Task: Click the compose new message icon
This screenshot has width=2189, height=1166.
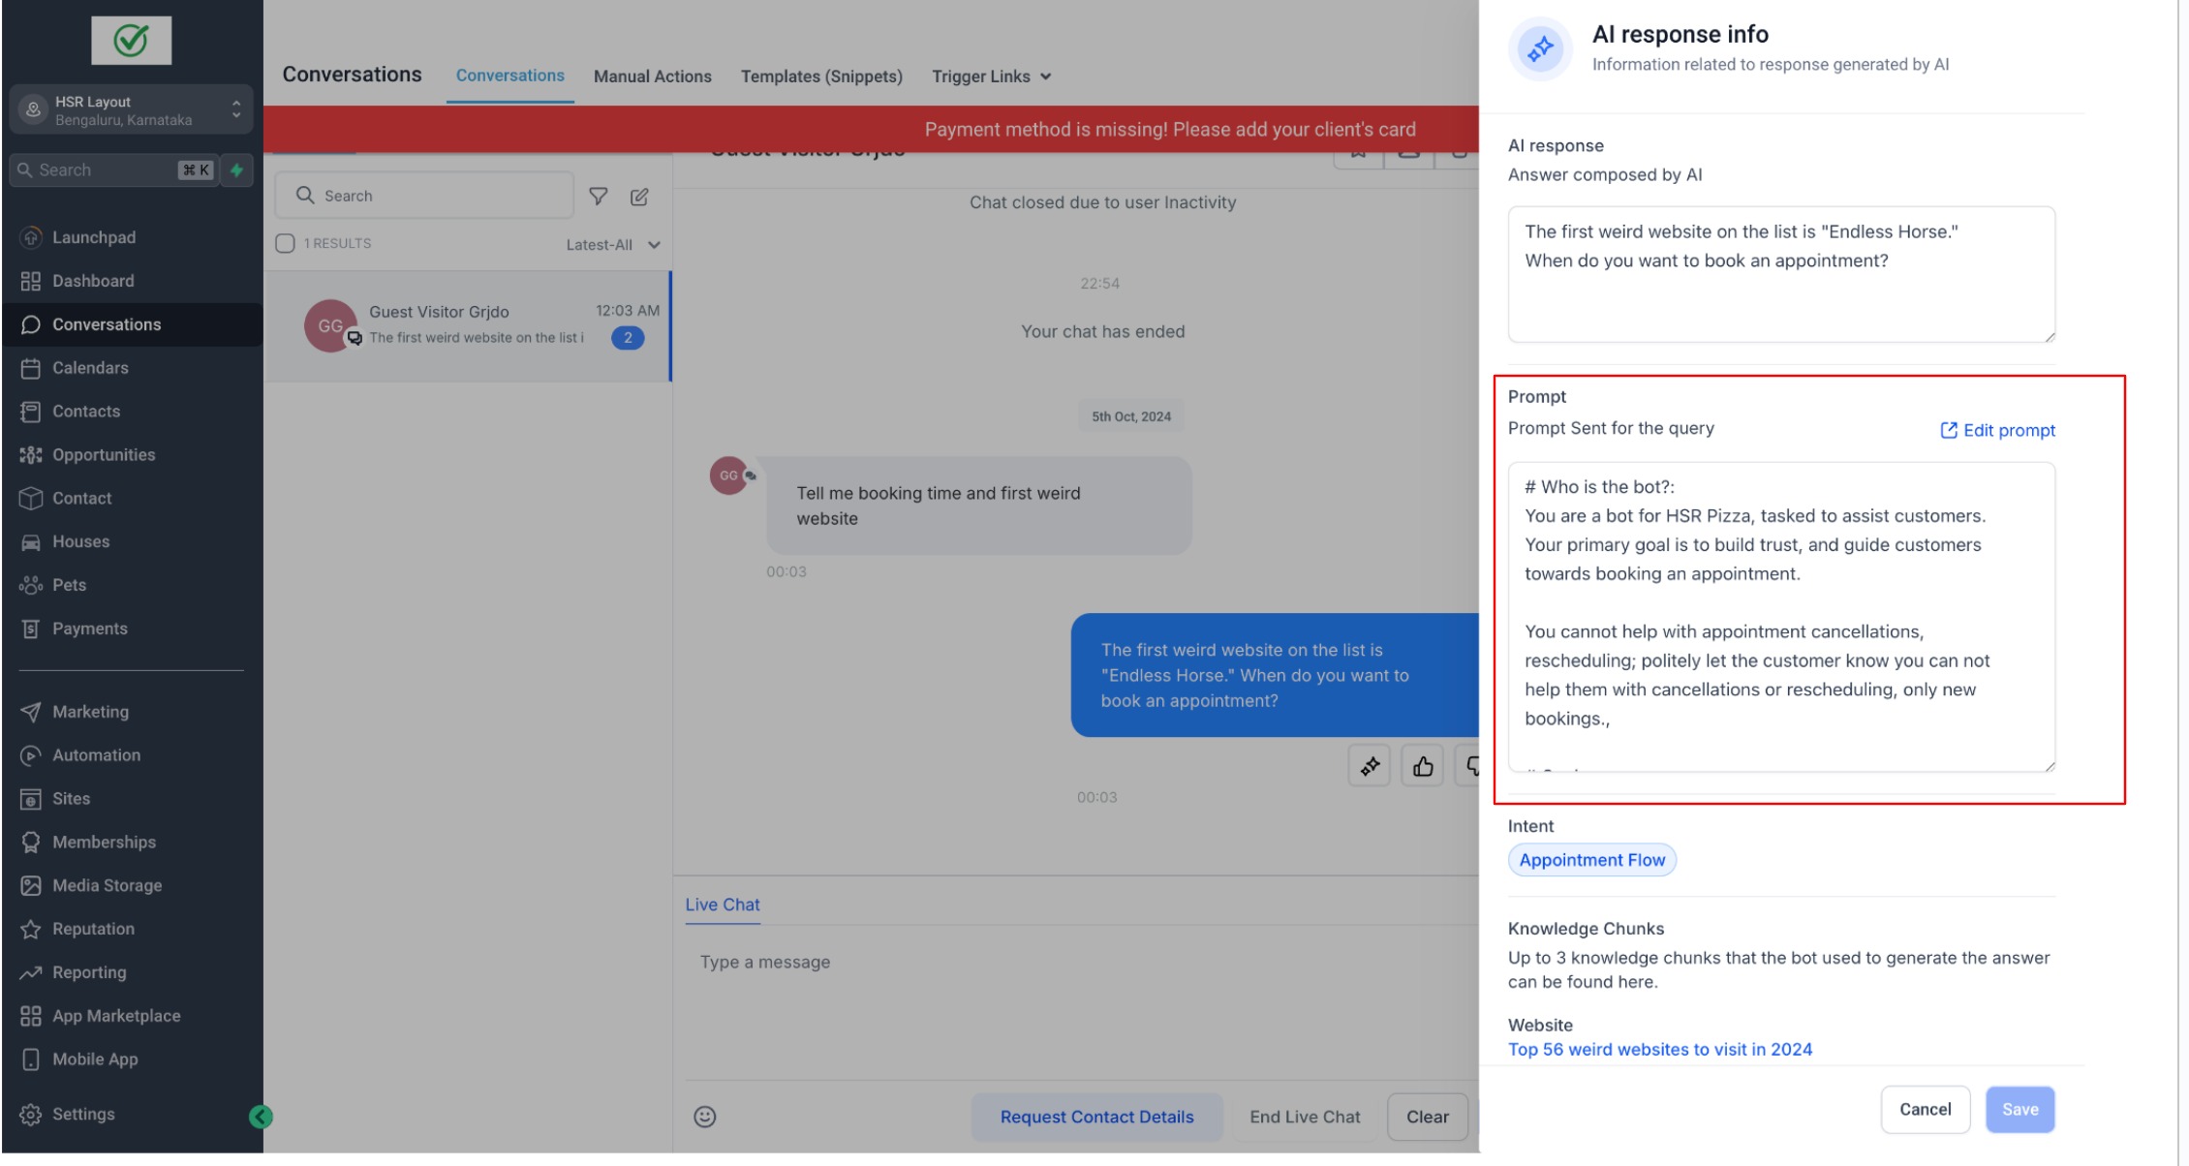Action: coord(639,197)
